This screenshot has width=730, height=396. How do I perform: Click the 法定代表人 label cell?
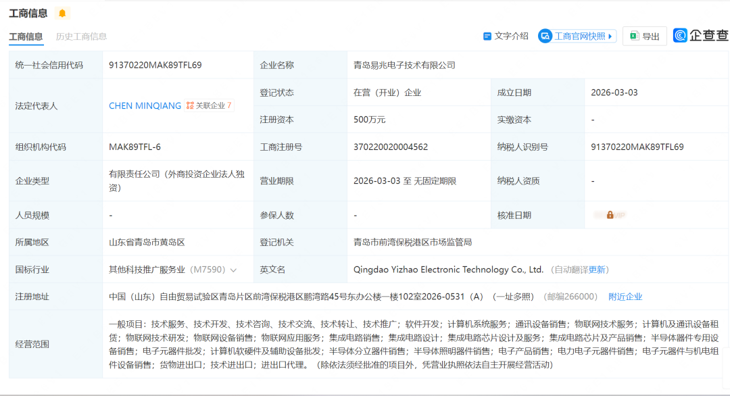pos(56,106)
